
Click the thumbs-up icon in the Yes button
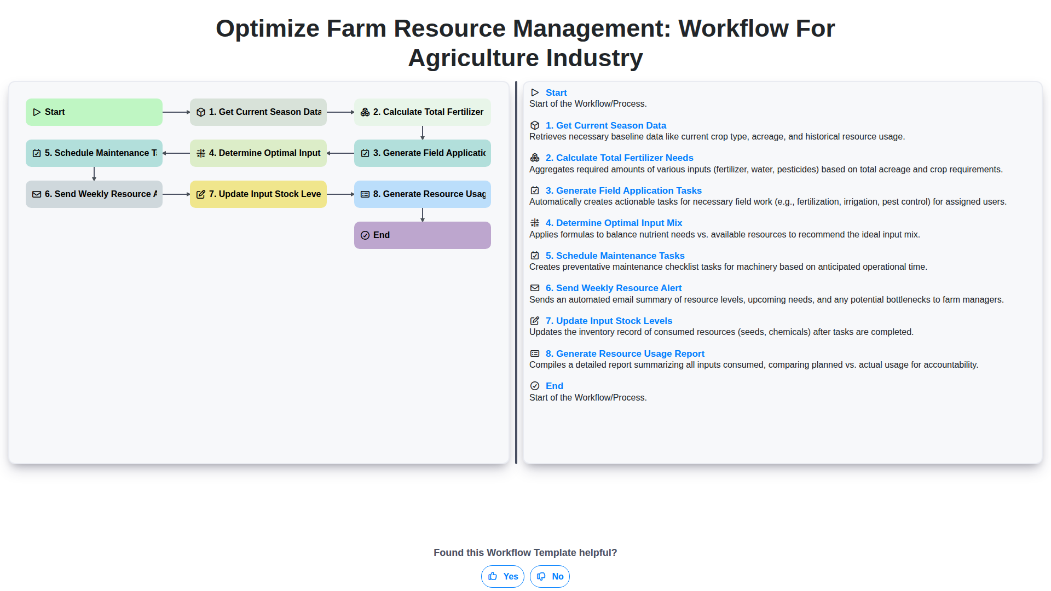(493, 576)
